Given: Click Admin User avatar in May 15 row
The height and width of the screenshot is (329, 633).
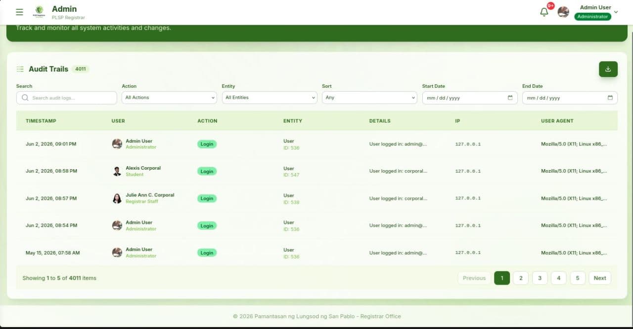Looking at the screenshot, I should click(x=117, y=253).
